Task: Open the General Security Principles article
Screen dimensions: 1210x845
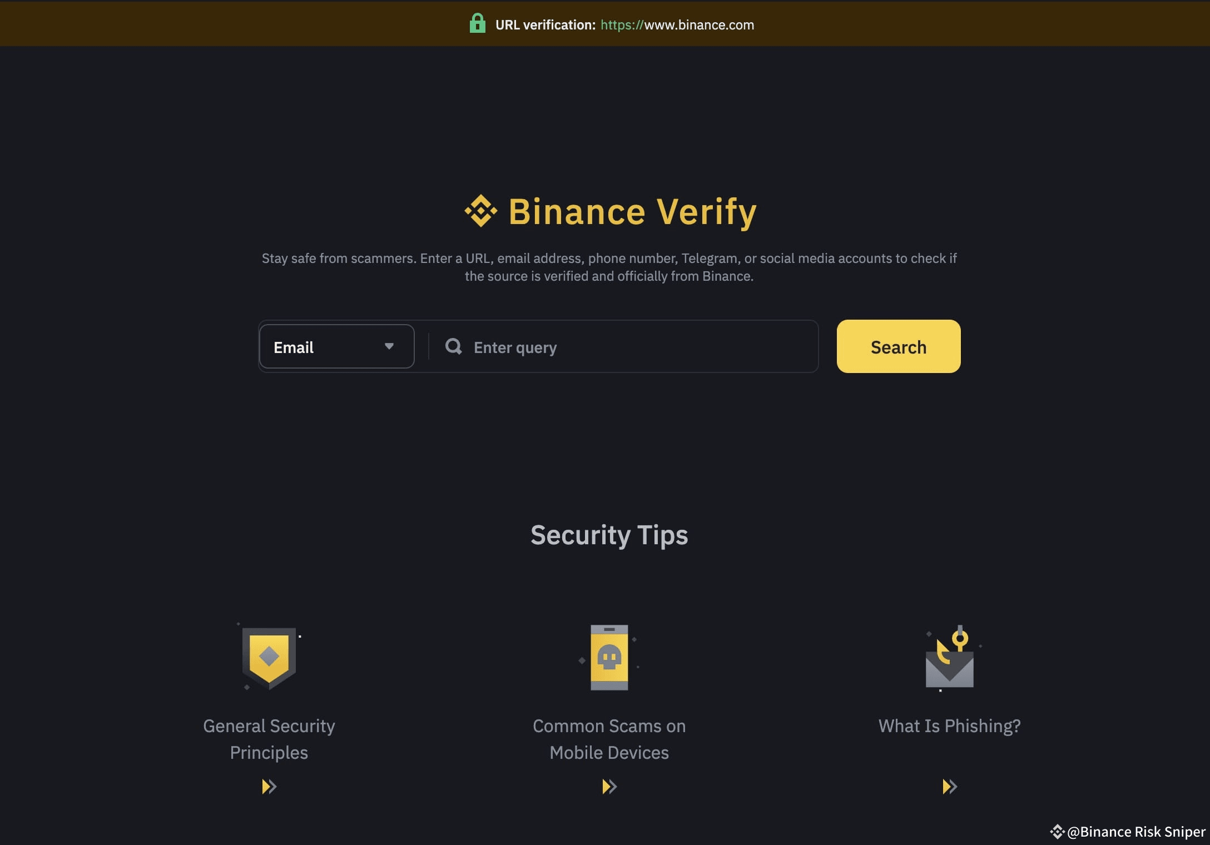Action: pos(269,739)
